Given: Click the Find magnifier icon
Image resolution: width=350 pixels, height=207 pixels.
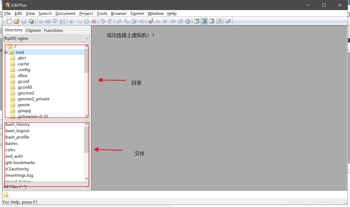Looking at the screenshot, I should [x=119, y=21].
